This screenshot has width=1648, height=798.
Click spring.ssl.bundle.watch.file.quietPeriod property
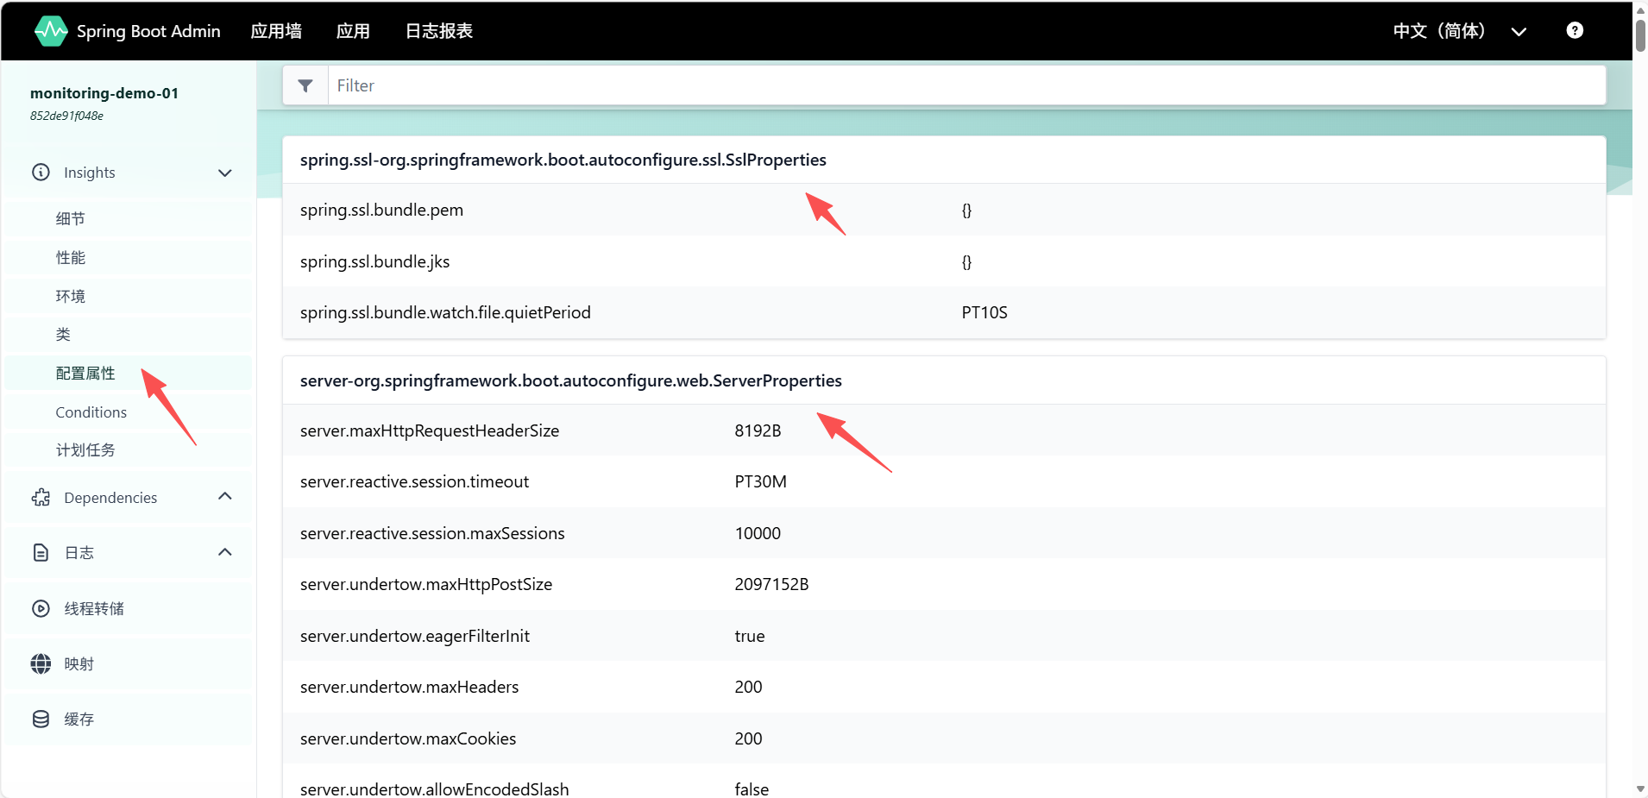click(445, 312)
